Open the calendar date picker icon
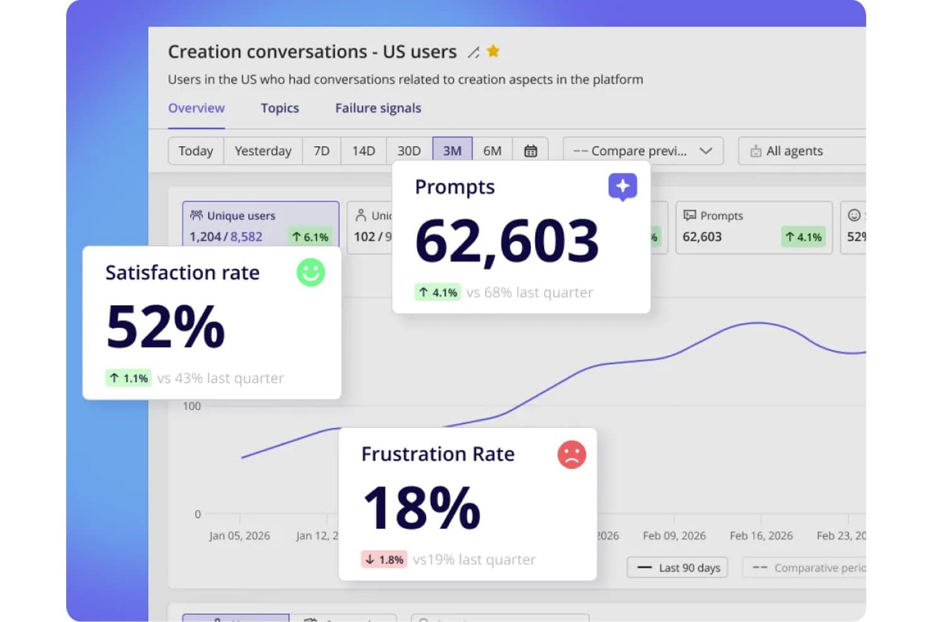 click(x=531, y=151)
